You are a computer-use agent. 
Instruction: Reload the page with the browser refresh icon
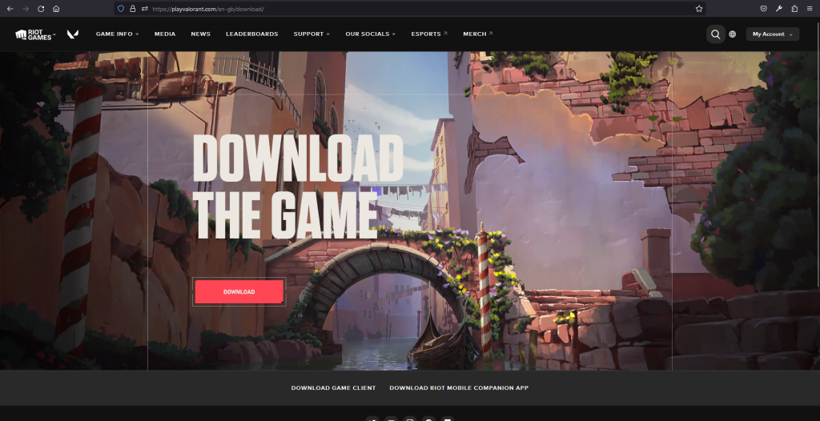pos(40,9)
